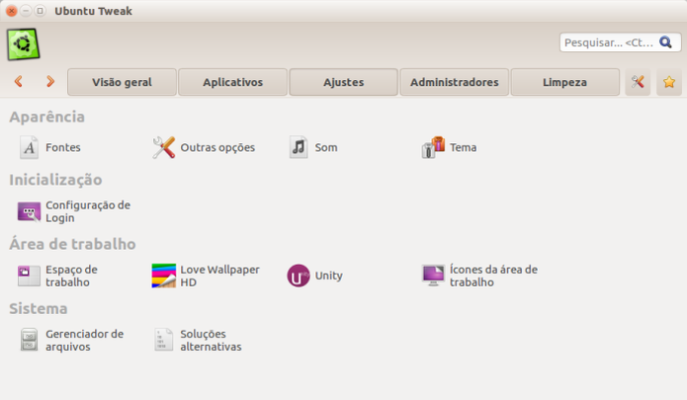Switch to the Visão geral tab

point(122,82)
